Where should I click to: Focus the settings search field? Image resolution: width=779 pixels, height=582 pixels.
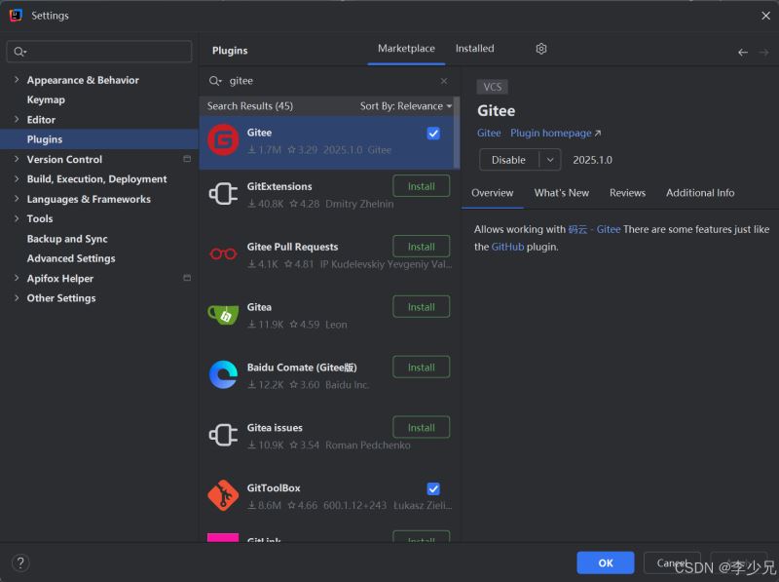99,52
